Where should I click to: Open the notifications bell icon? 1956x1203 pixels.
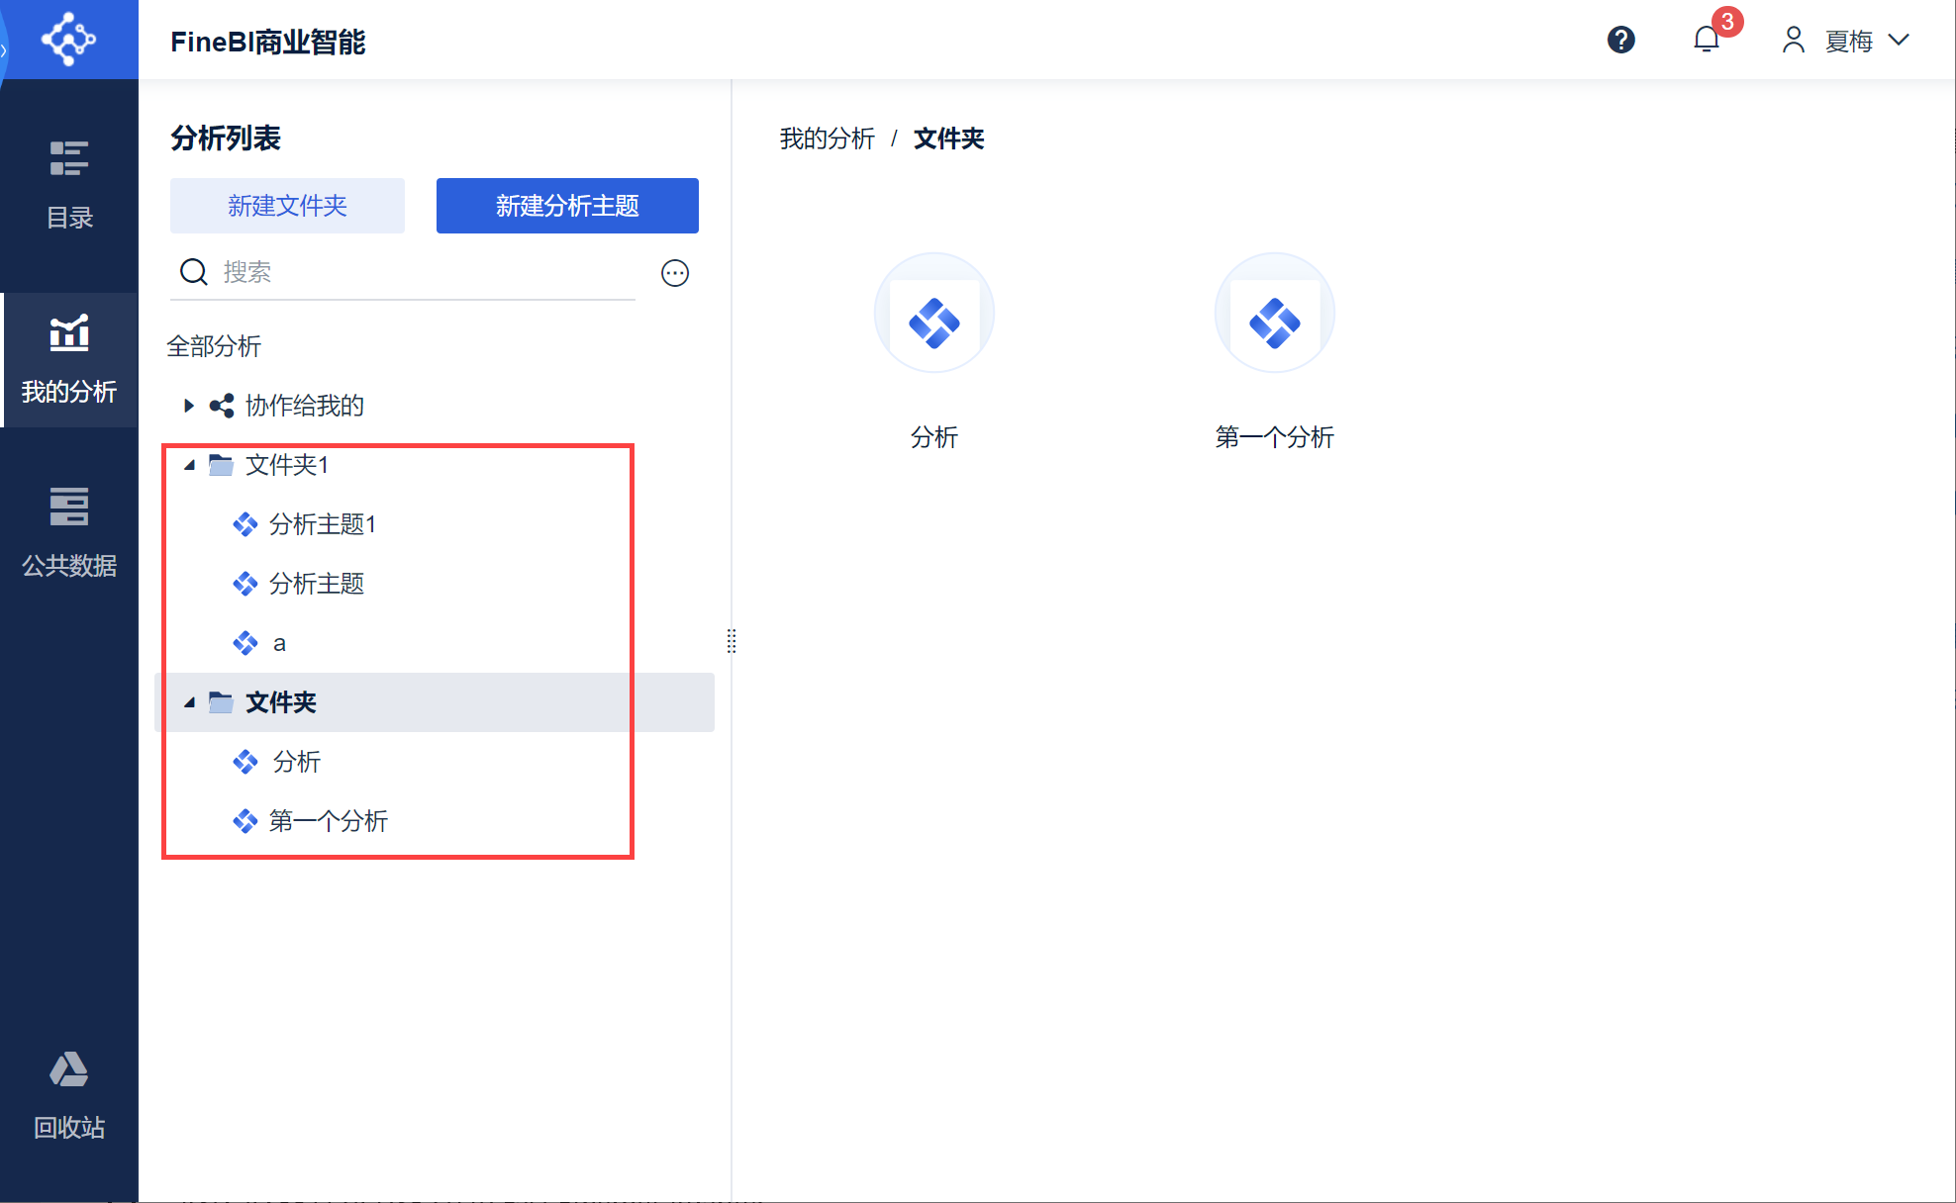tap(1706, 41)
